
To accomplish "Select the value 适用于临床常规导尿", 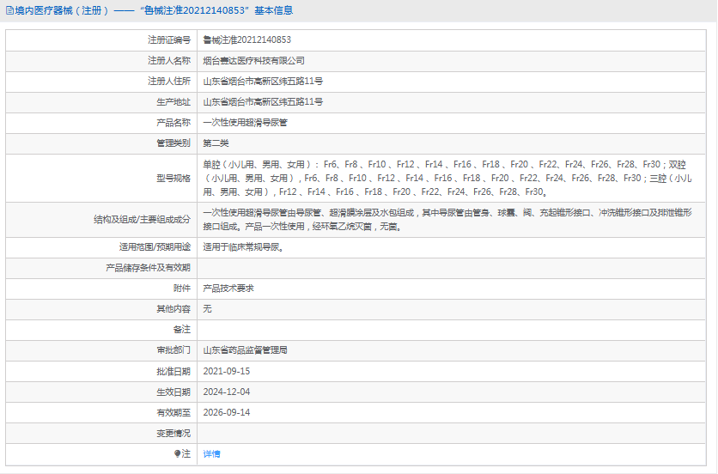I will coord(243,247).
